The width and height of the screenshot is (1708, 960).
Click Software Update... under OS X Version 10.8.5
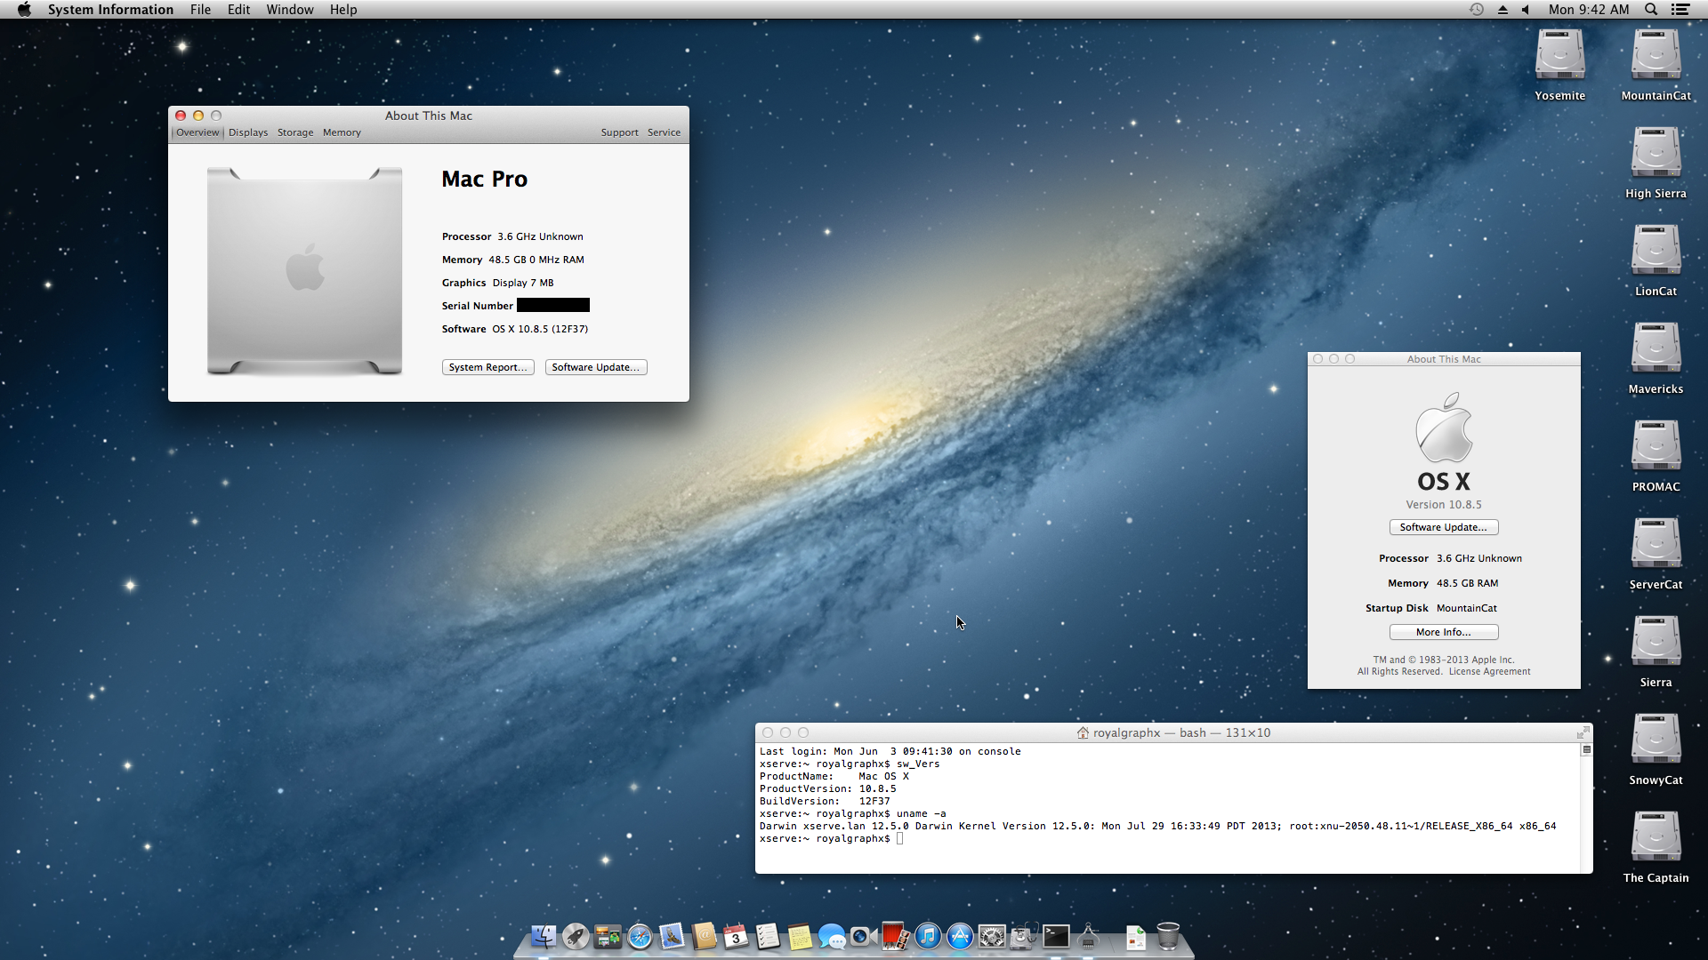(x=1443, y=527)
